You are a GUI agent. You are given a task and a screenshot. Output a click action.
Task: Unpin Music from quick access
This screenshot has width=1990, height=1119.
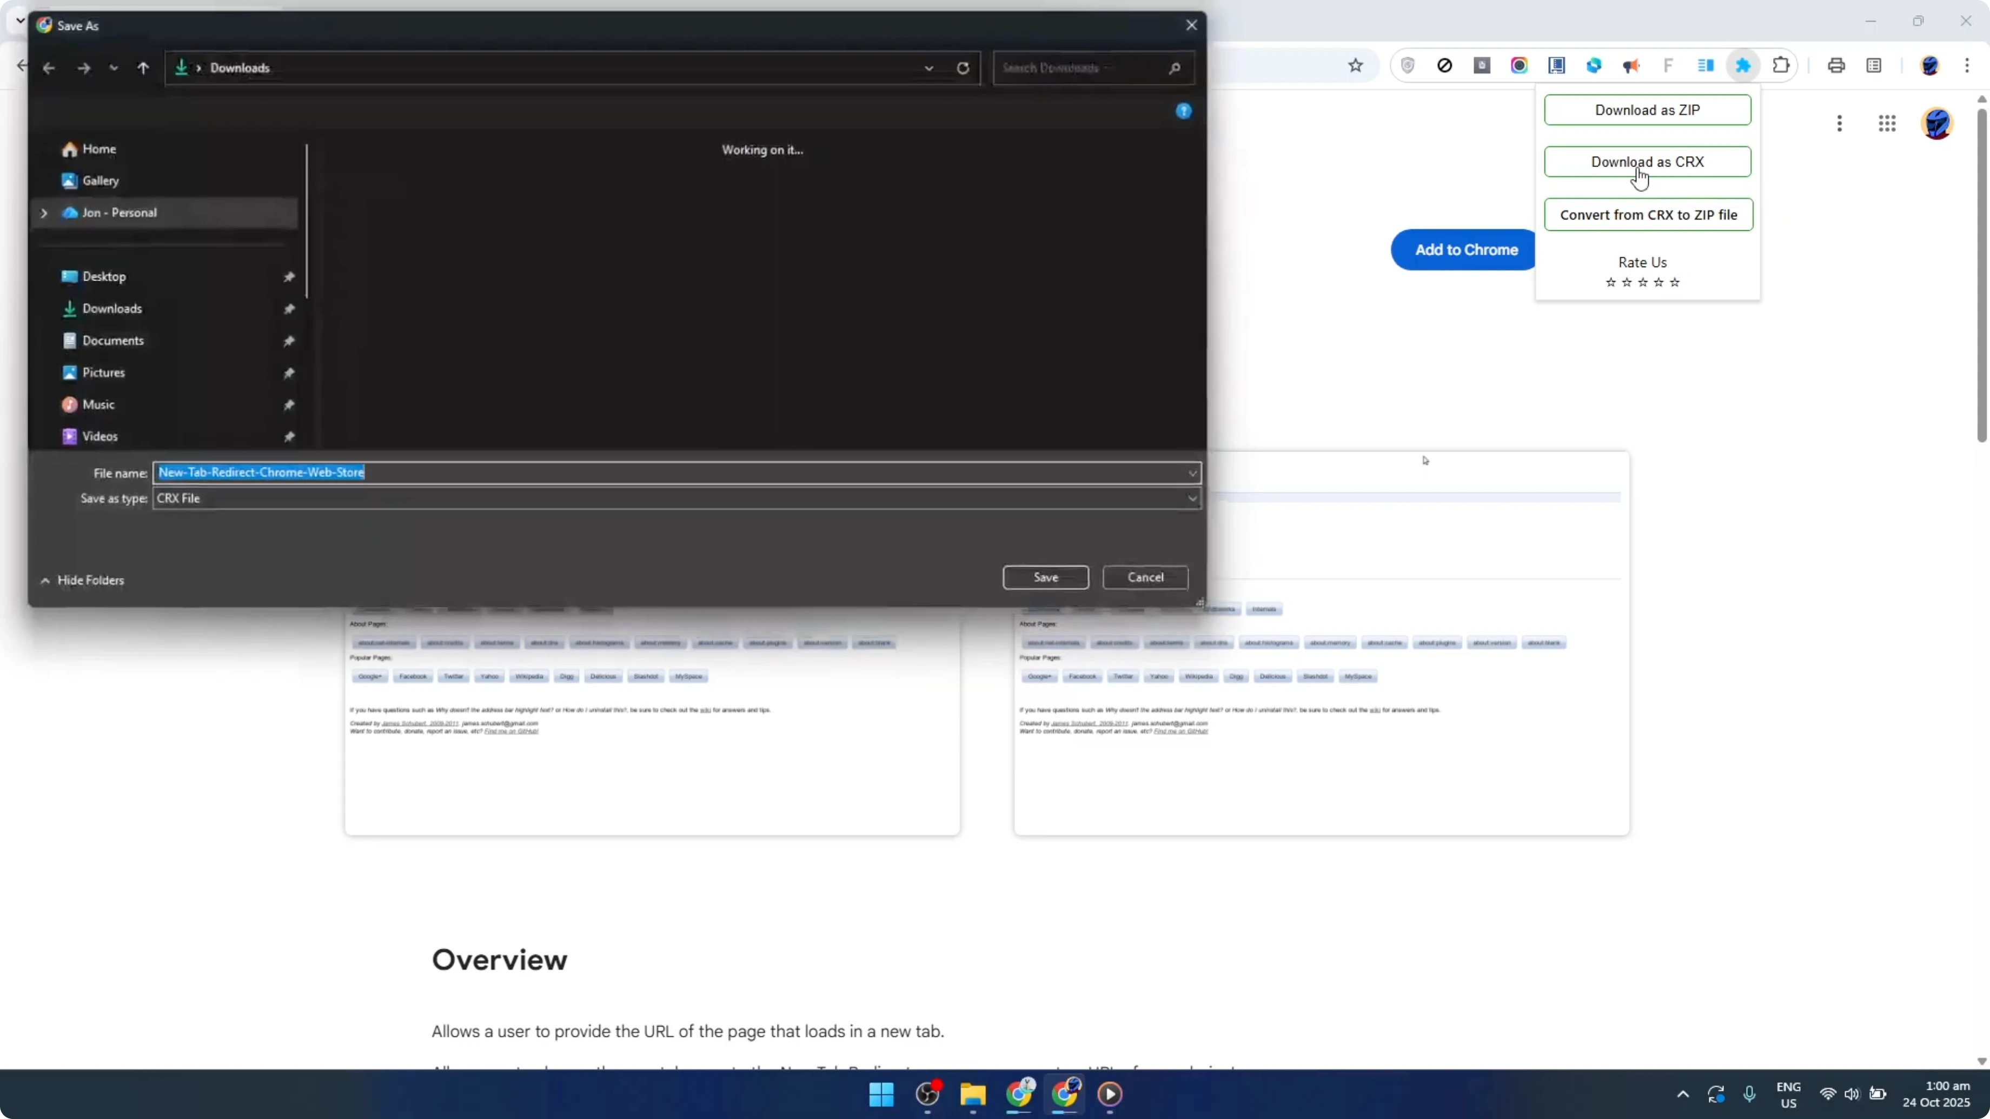tap(289, 405)
